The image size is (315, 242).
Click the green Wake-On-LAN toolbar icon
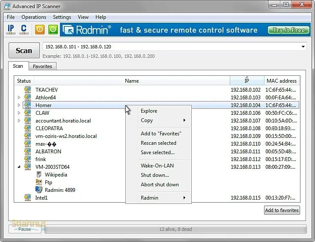click(53, 30)
